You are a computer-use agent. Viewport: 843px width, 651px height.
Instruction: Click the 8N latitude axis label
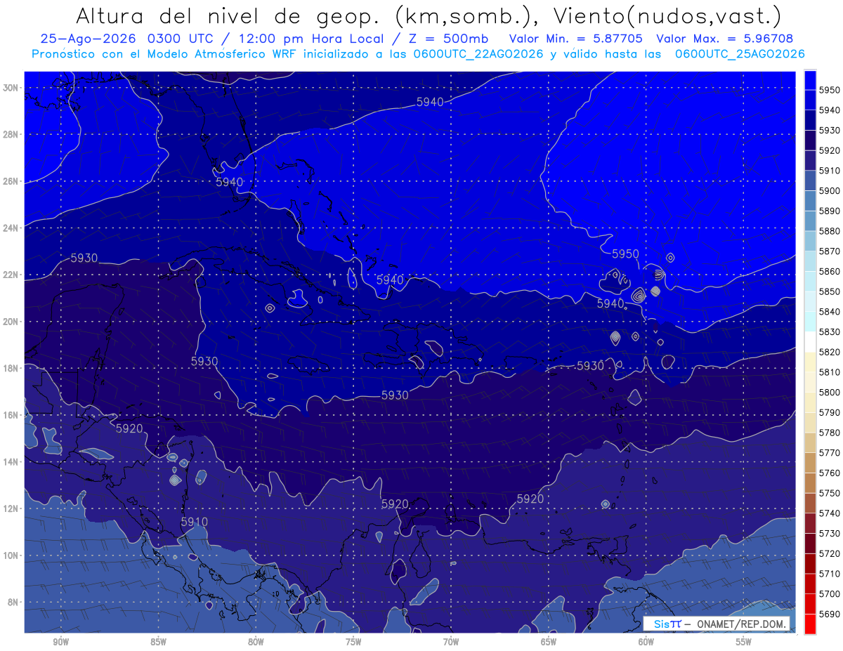coord(14,602)
